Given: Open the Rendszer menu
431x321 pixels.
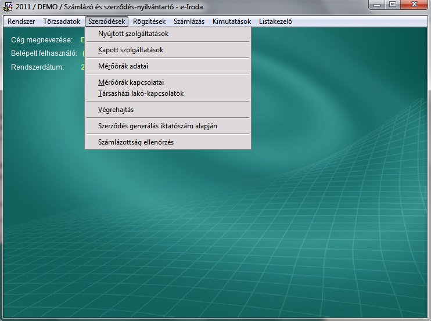Looking at the screenshot, I should point(21,21).
